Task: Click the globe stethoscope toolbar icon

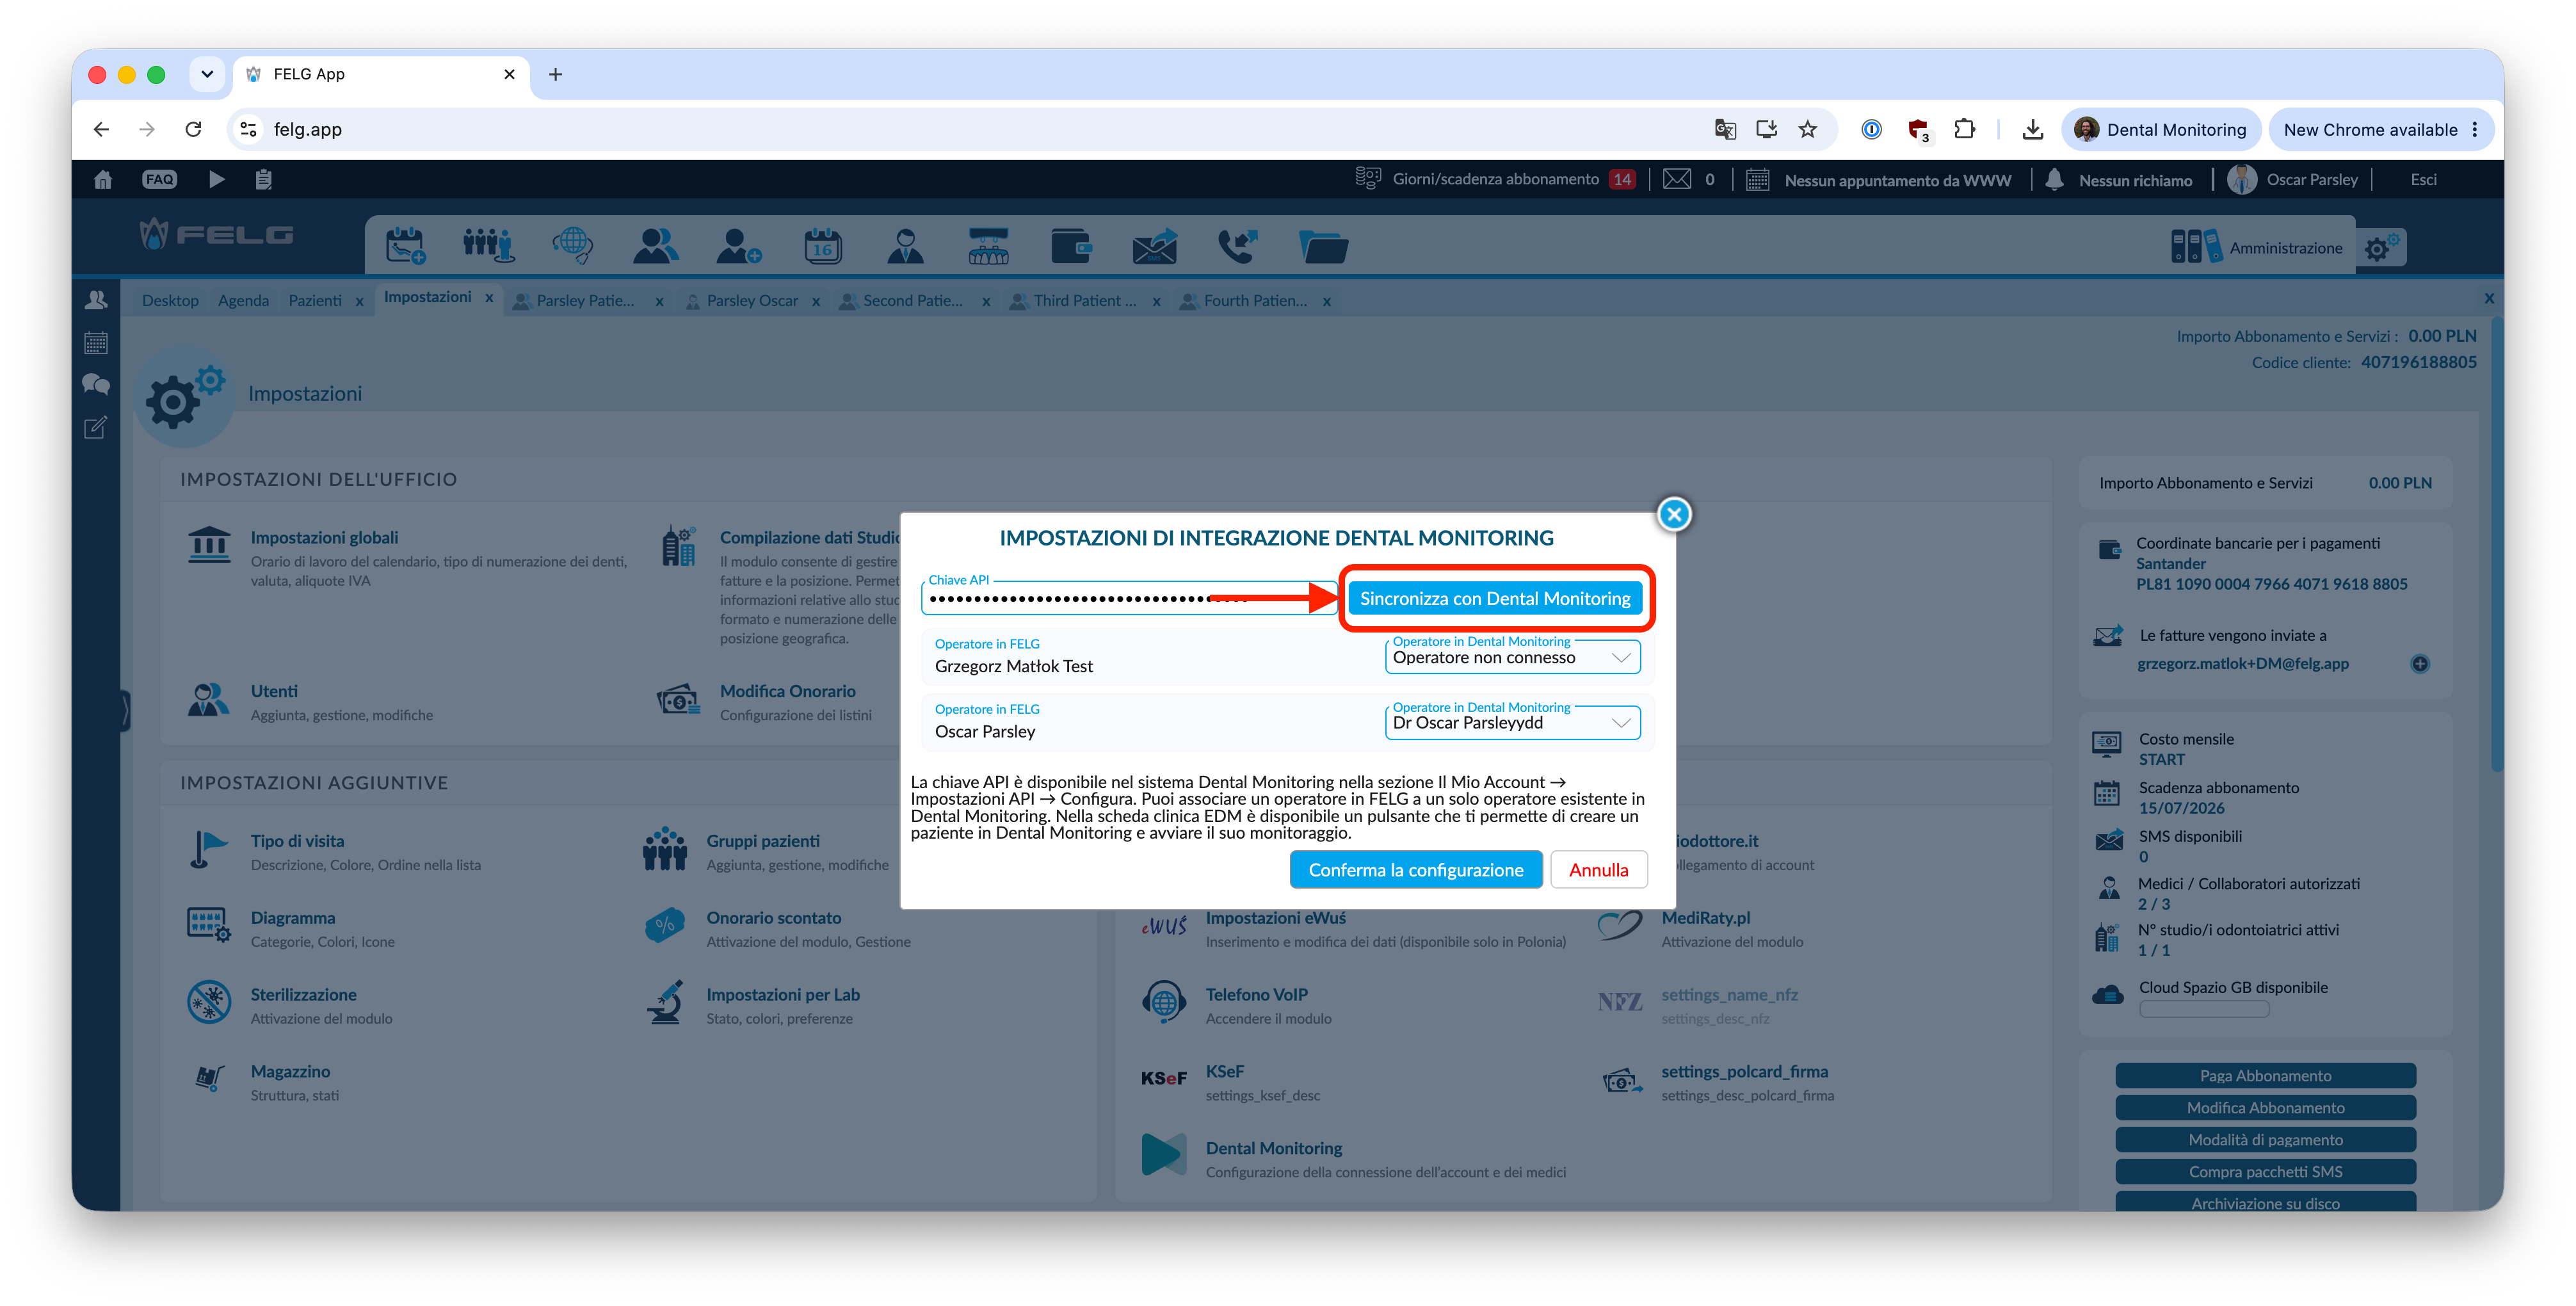Action: coord(572,245)
